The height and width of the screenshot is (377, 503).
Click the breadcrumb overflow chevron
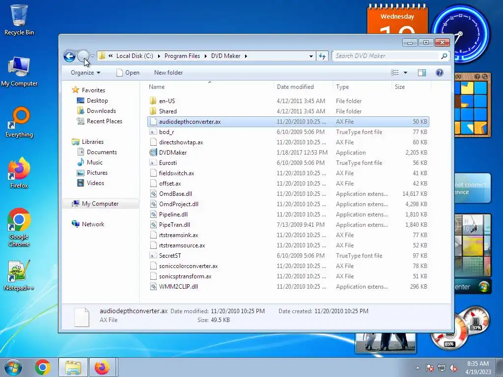pyautogui.click(x=111, y=56)
